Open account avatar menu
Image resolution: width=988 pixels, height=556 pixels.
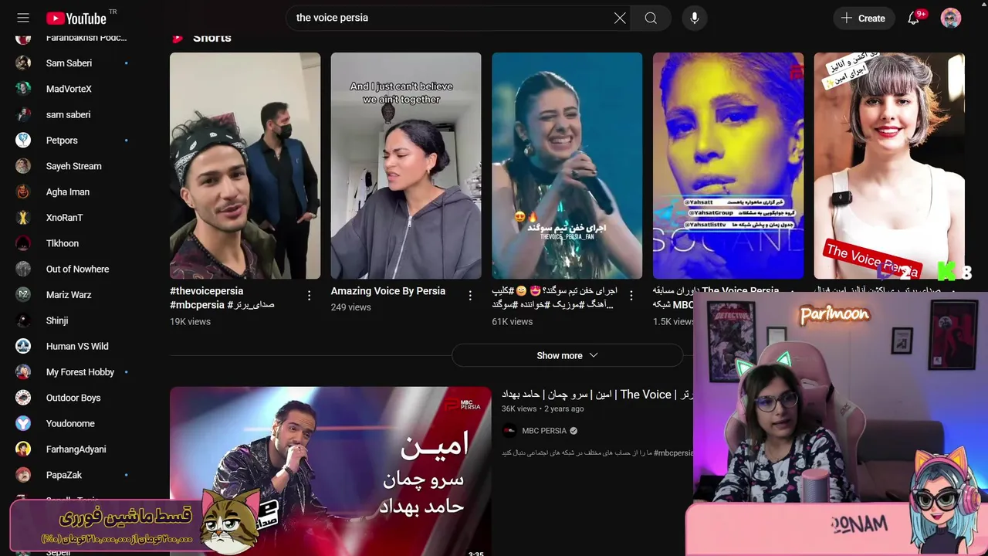951,18
